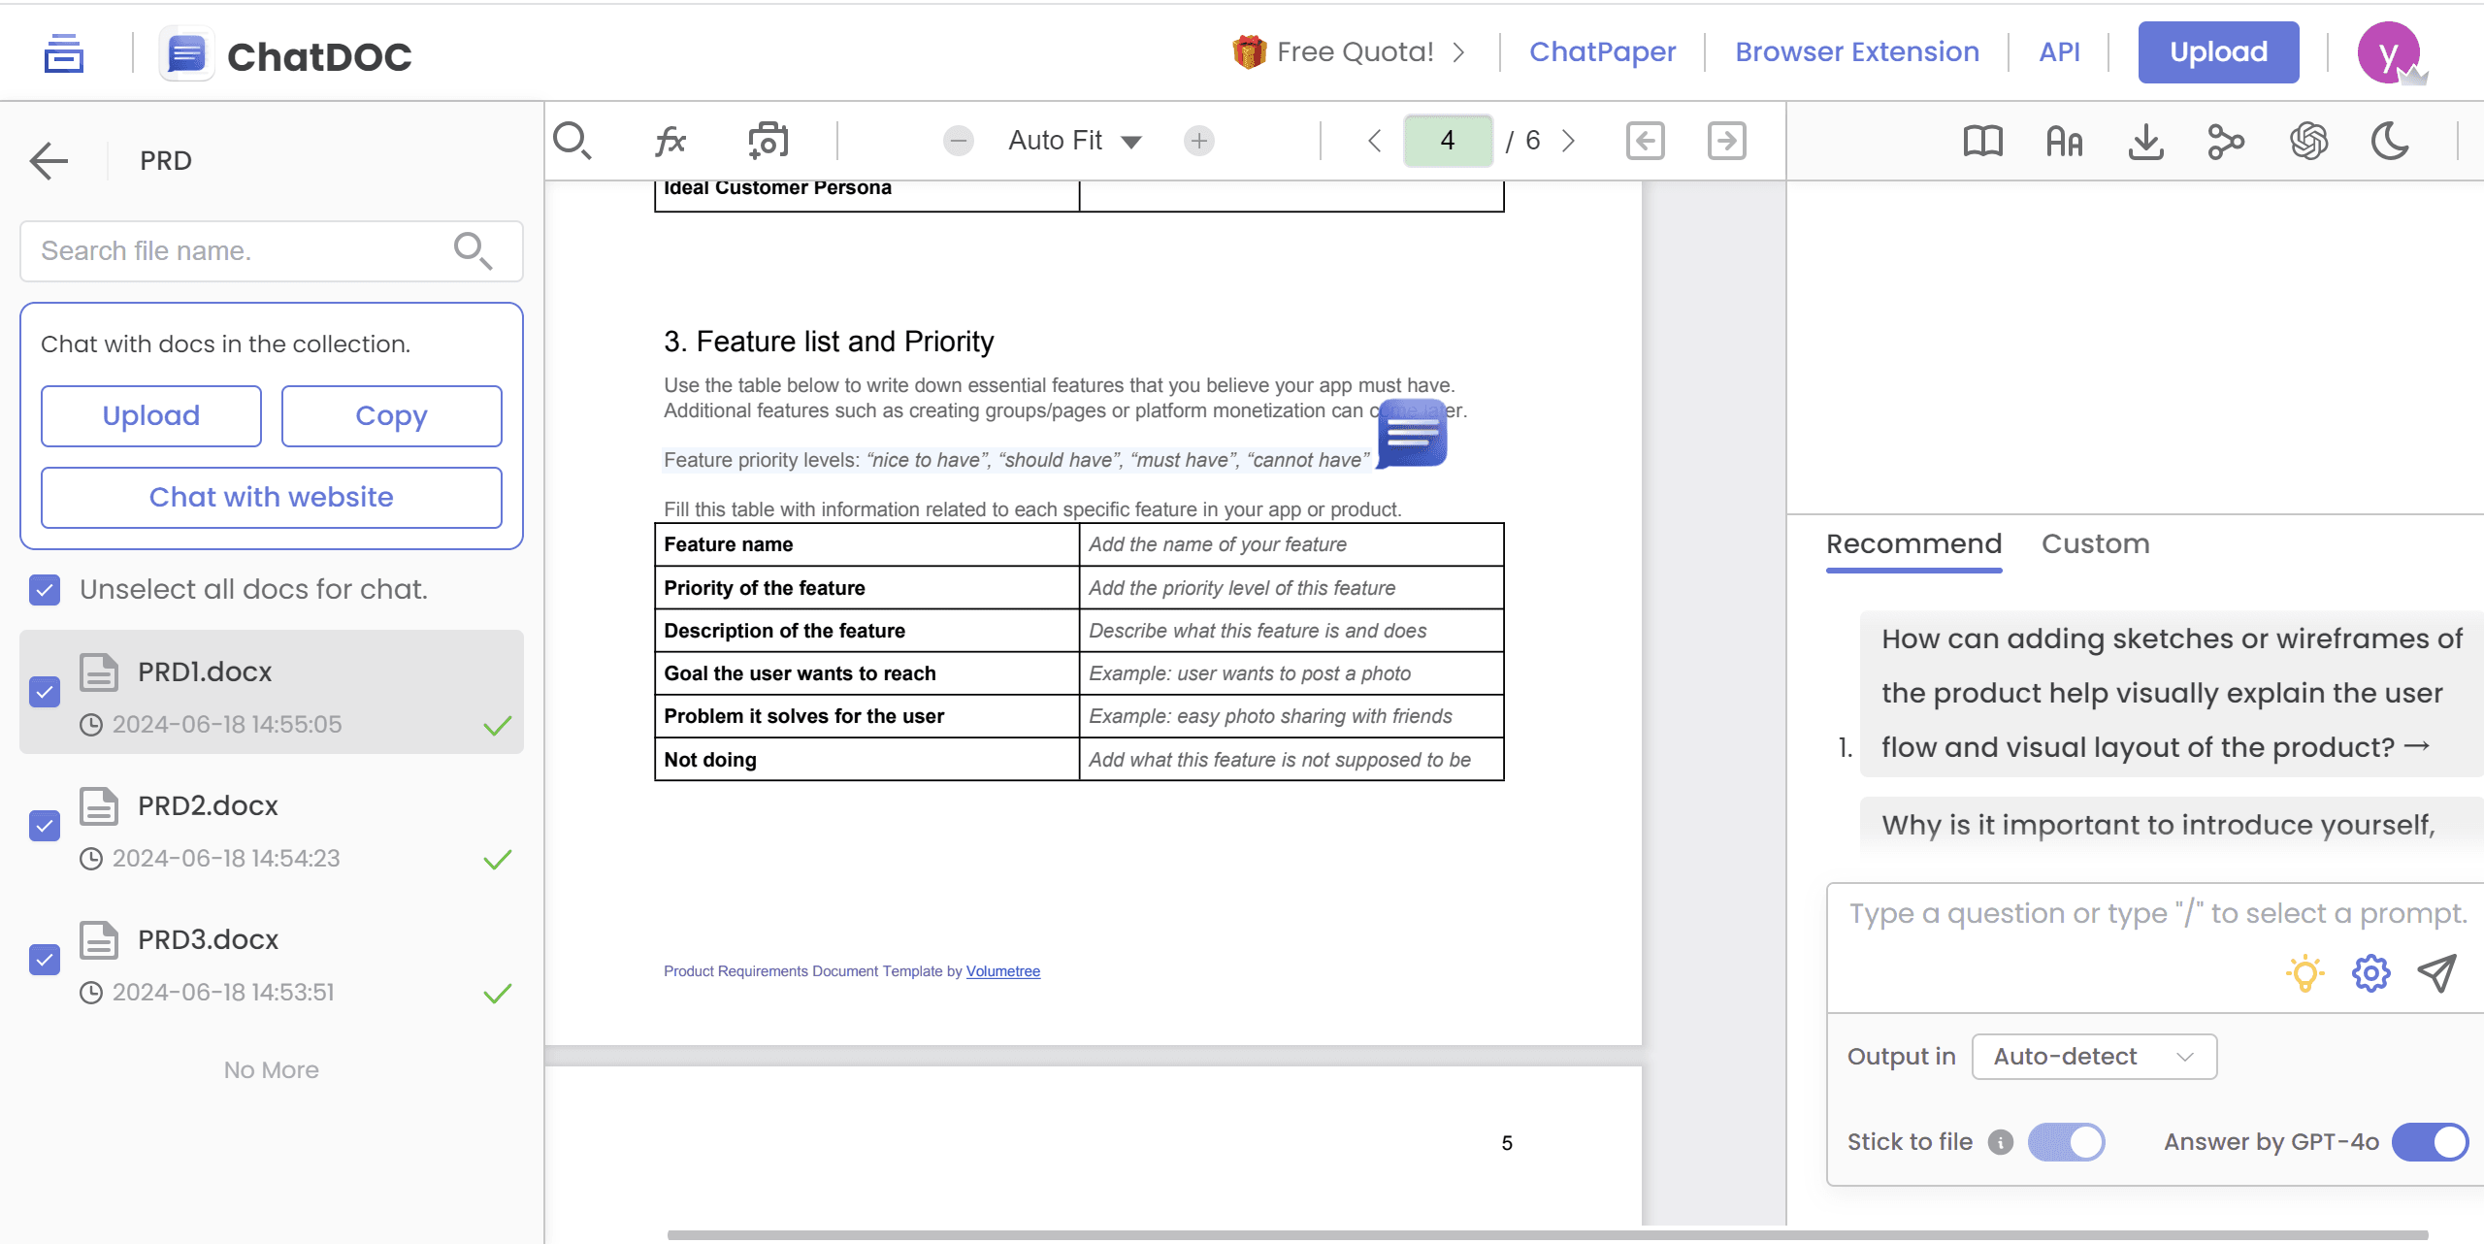Open the font size Aa icon
Screen dimensions: 2484x1244
[2064, 142]
